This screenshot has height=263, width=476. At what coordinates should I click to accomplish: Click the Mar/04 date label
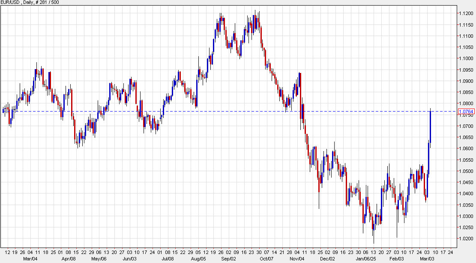coord(30,259)
